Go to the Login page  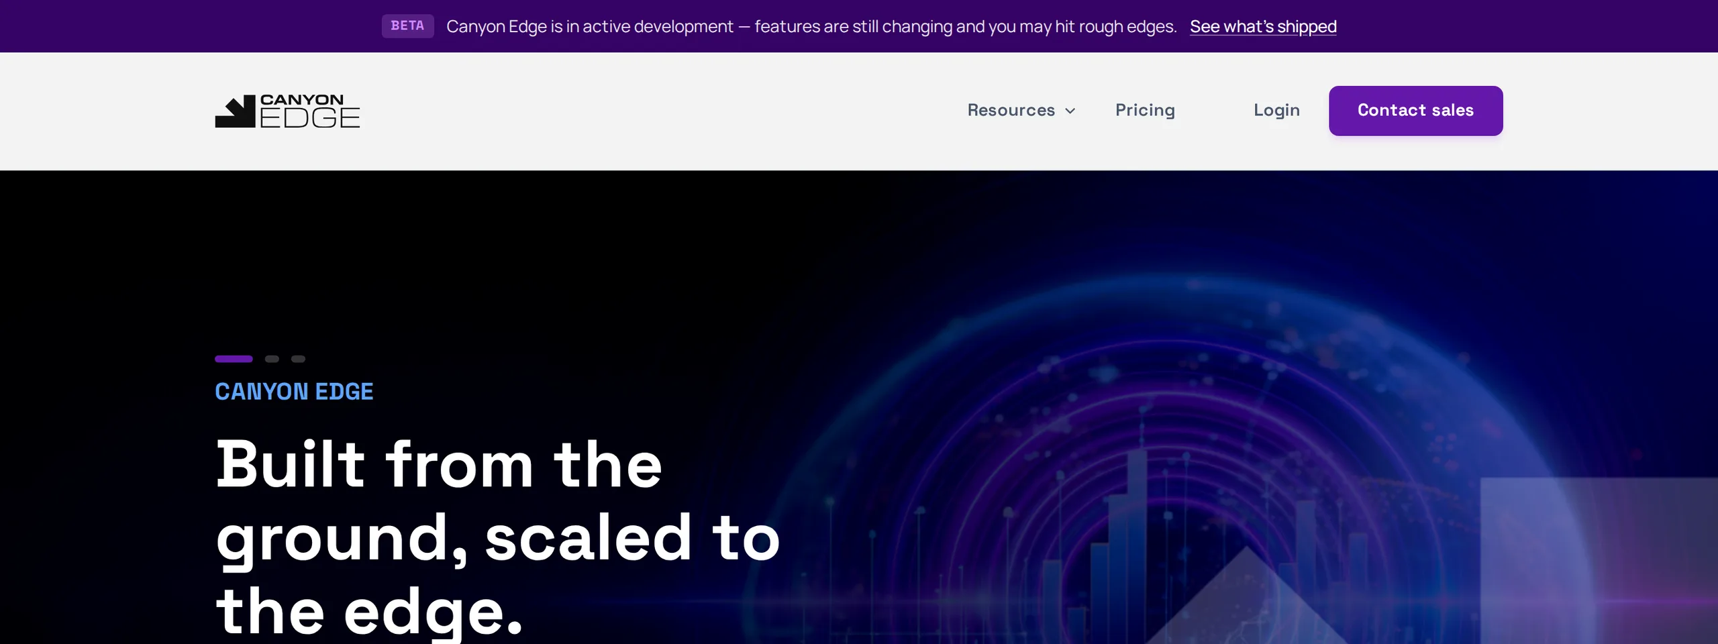click(x=1276, y=111)
